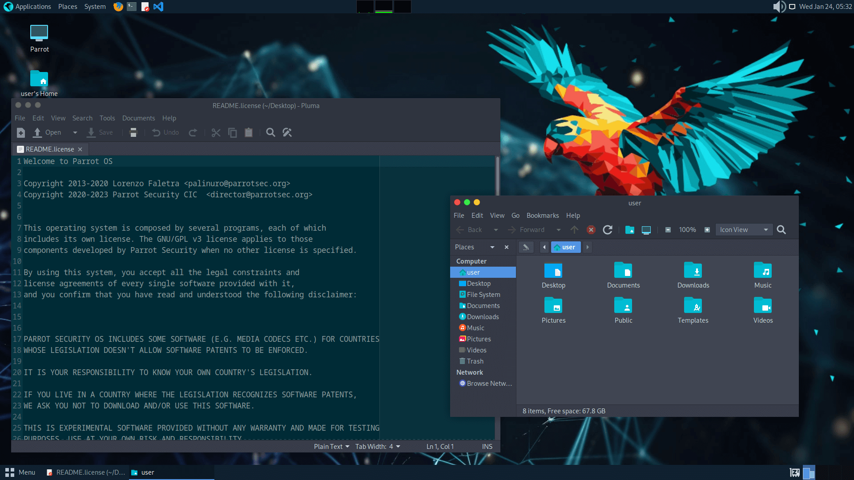Open the Bookmarks menu in file manager
This screenshot has width=854, height=480.
tap(542, 216)
